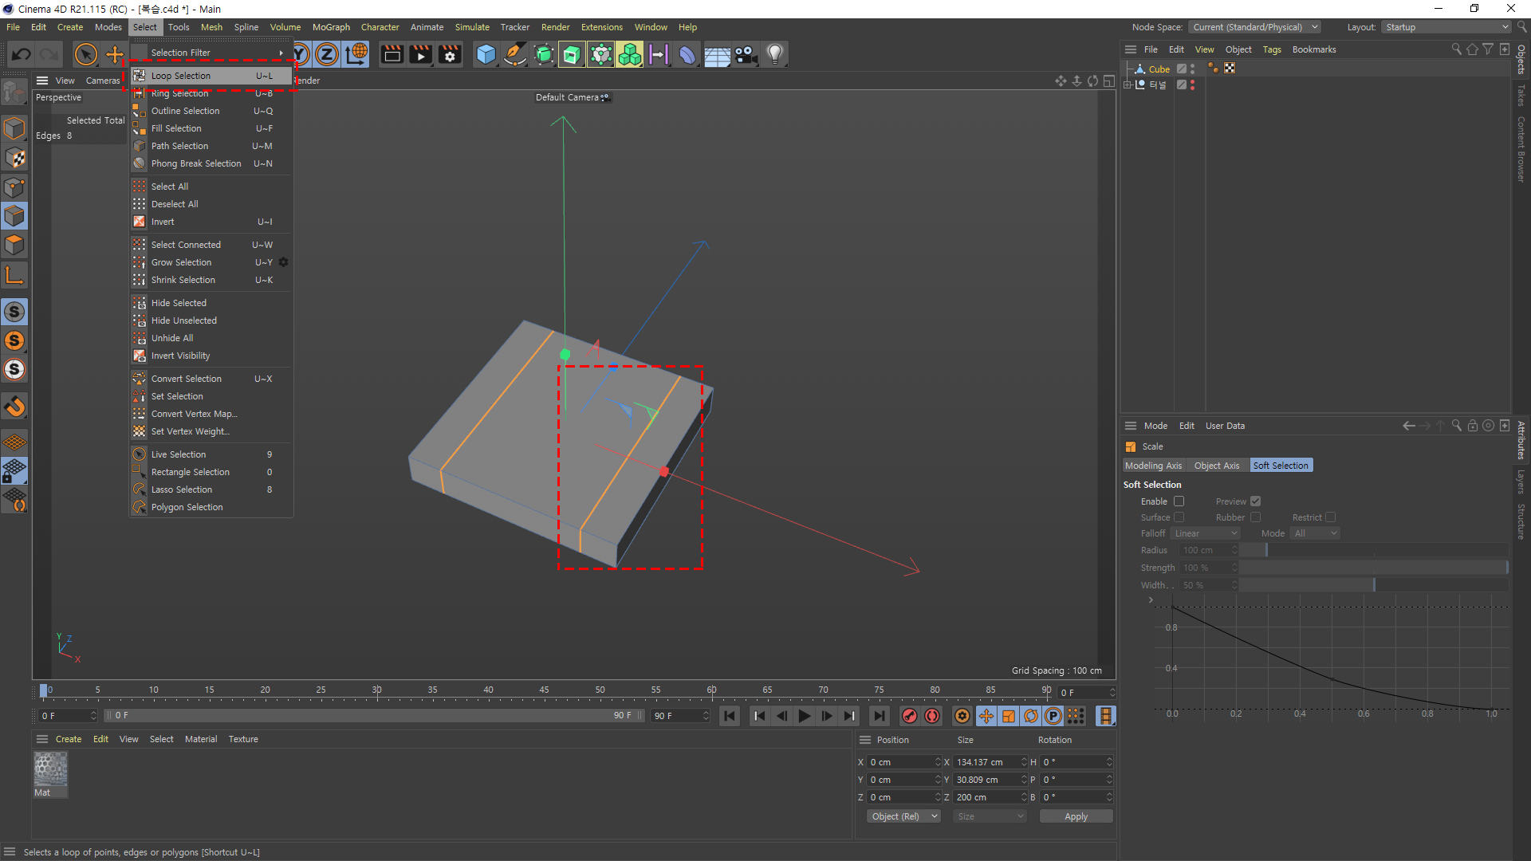
Task: Add a Cube primitive object
Action: pos(486,54)
